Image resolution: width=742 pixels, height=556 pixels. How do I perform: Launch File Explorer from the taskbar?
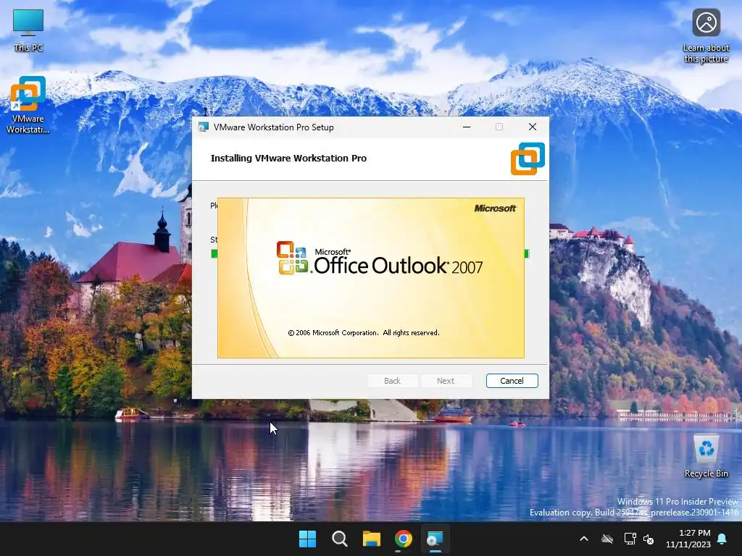372,539
